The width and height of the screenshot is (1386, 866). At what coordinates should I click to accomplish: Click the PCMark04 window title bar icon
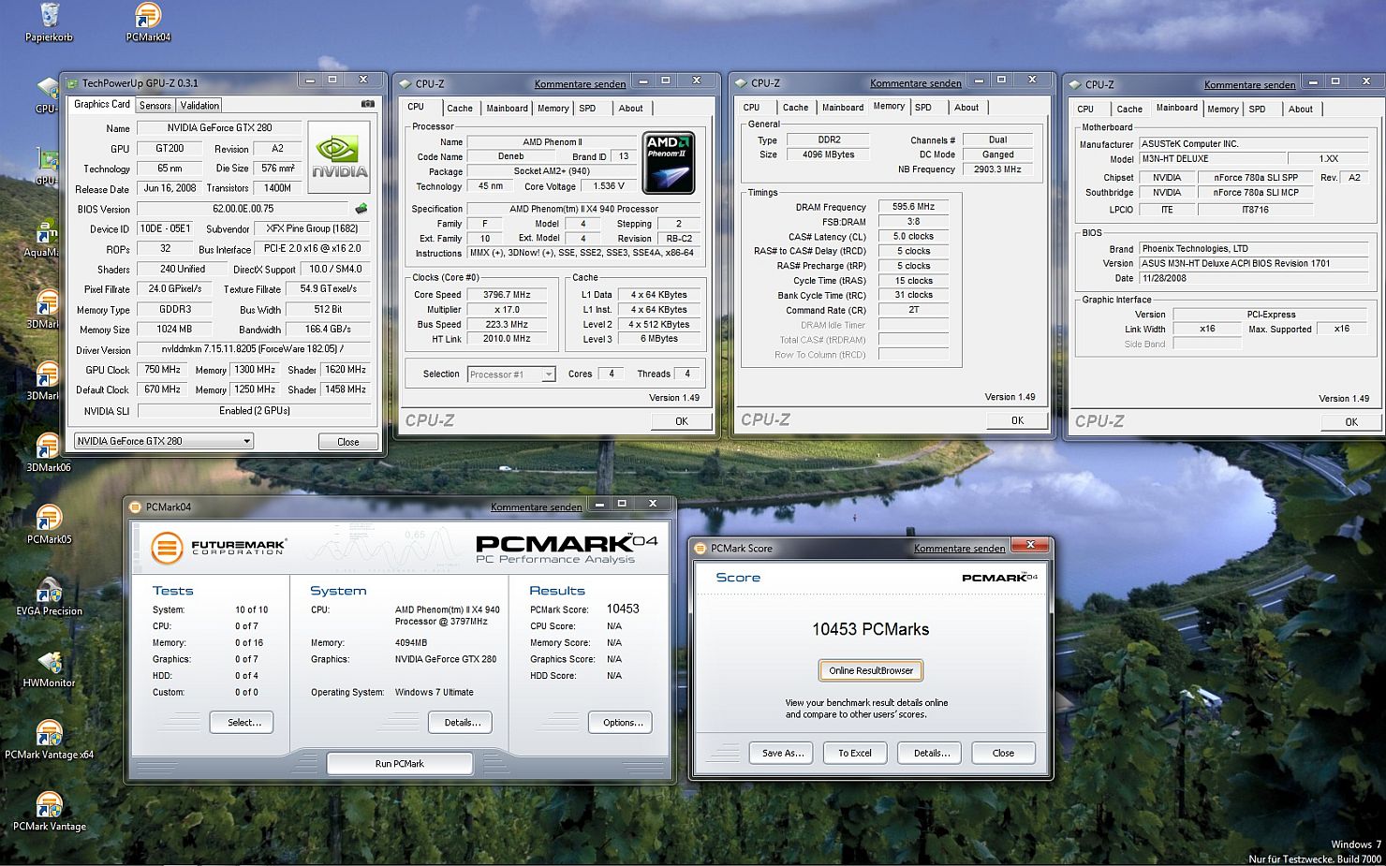(x=136, y=507)
